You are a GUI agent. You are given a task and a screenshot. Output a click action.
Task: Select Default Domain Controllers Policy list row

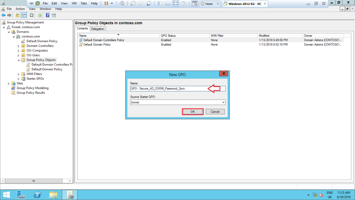coord(210,40)
